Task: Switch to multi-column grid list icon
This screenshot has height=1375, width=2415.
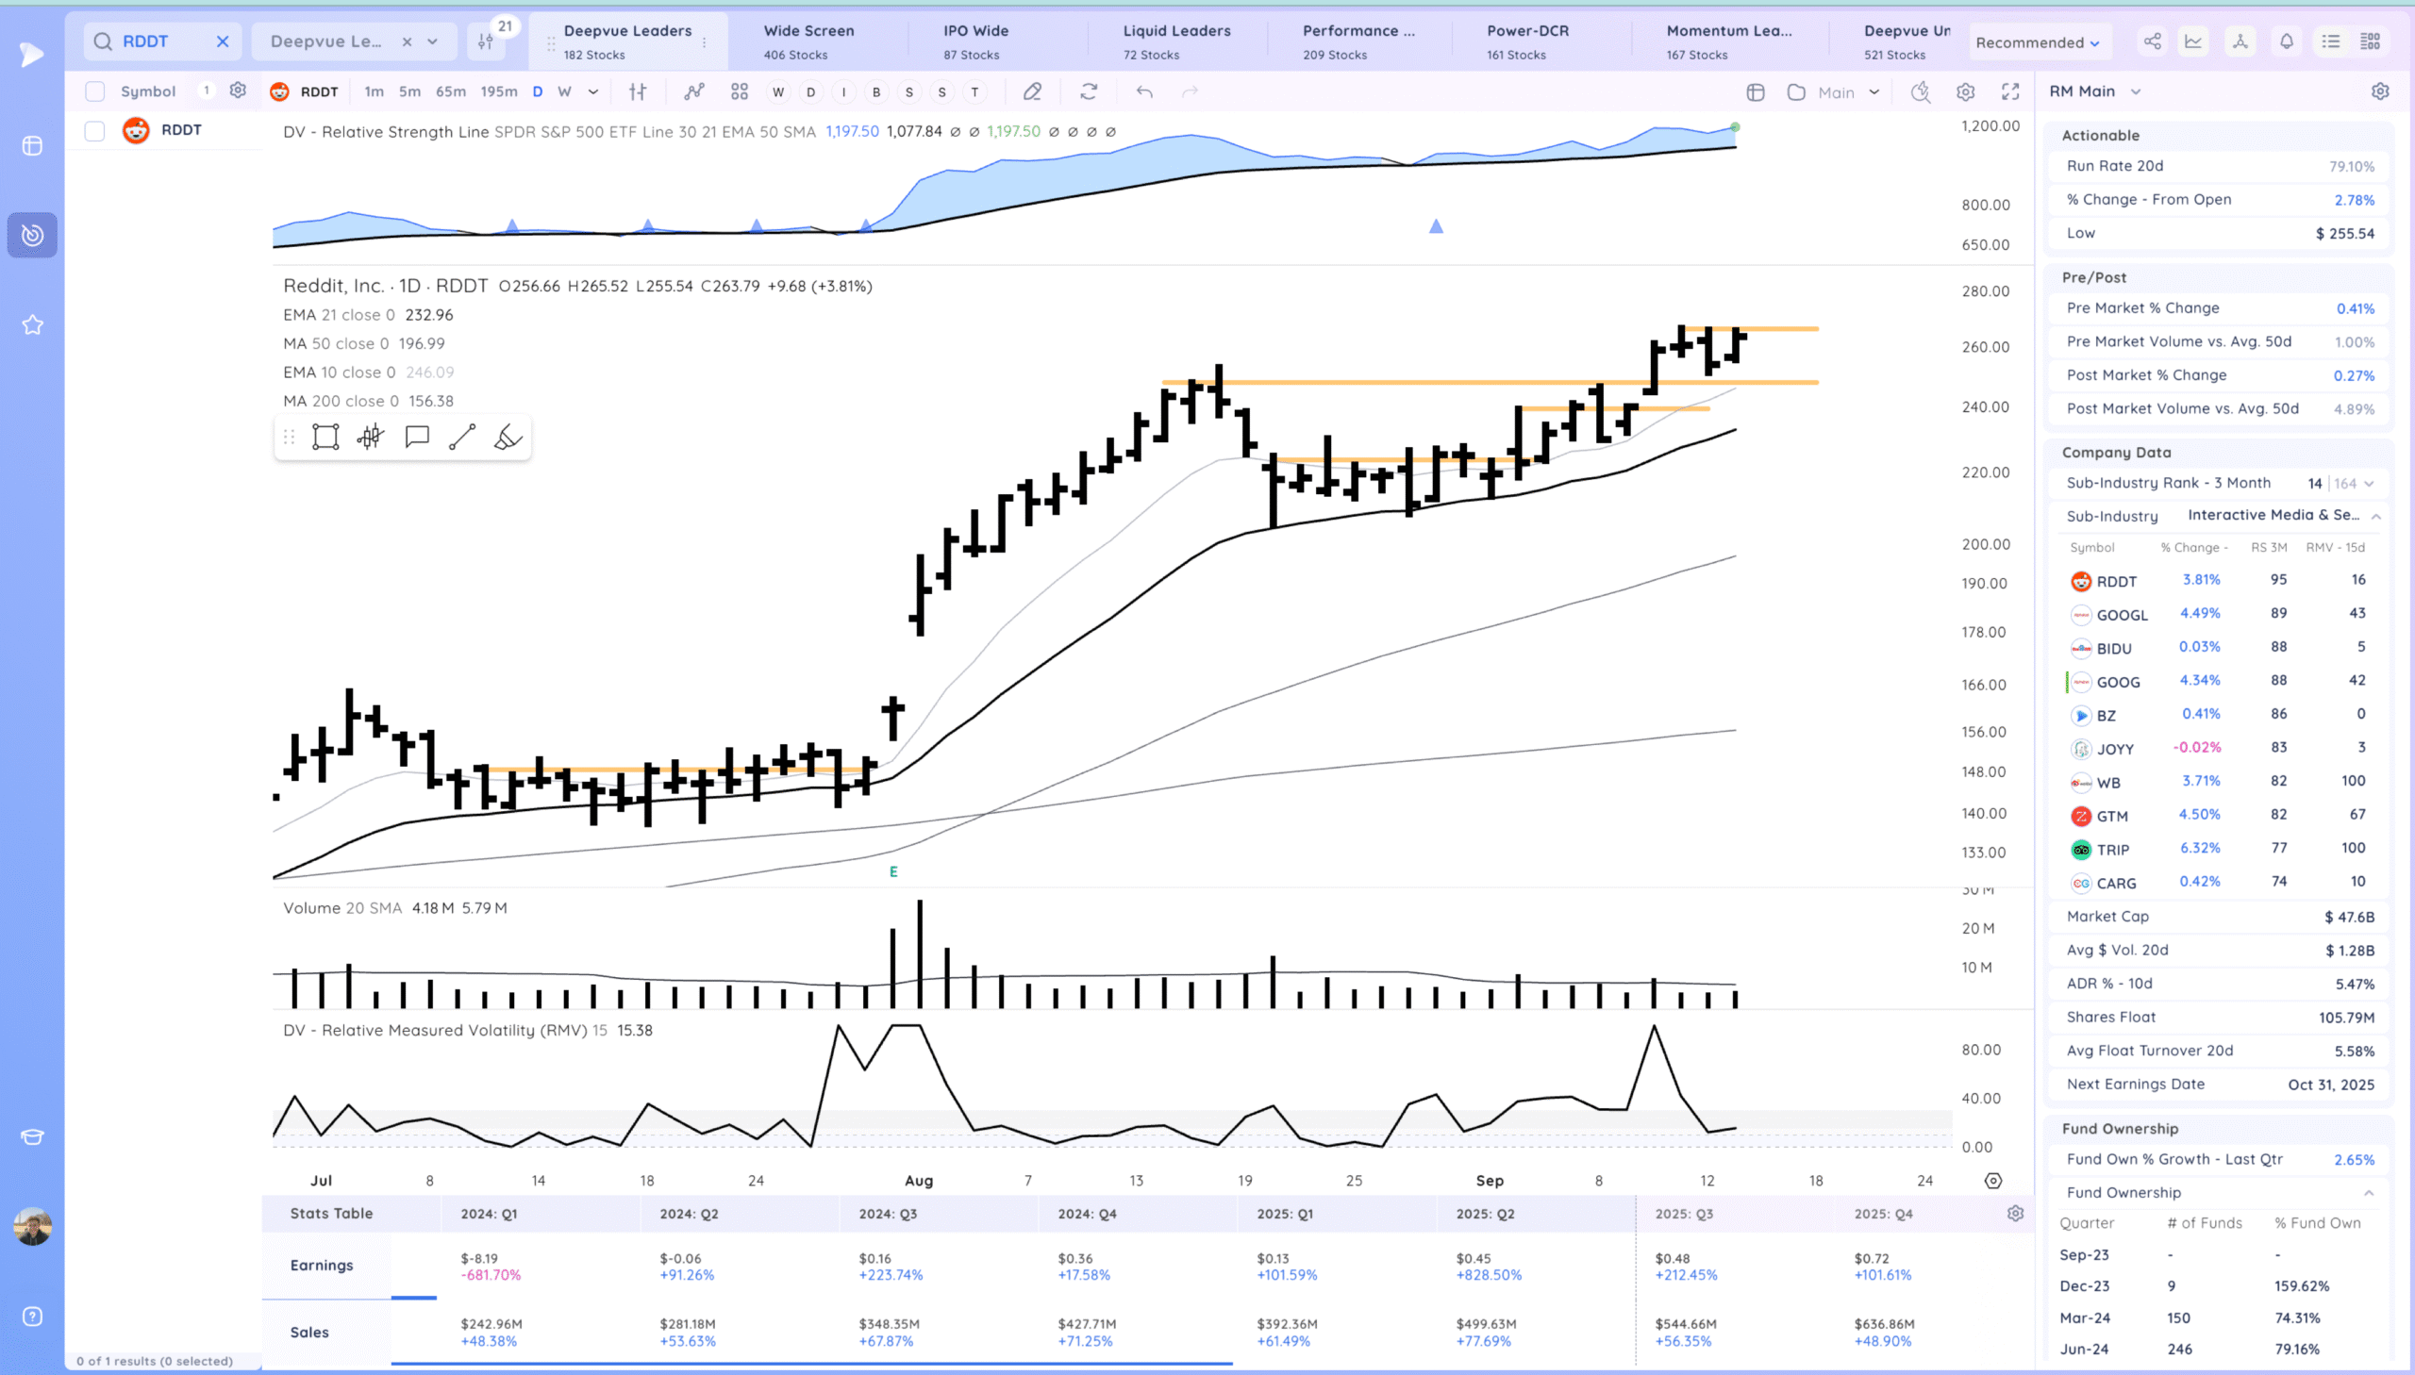Action: [x=2370, y=41]
